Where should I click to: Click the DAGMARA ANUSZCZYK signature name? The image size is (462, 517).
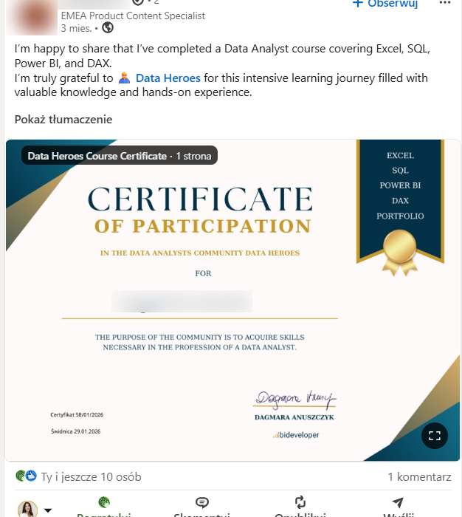[294, 417]
